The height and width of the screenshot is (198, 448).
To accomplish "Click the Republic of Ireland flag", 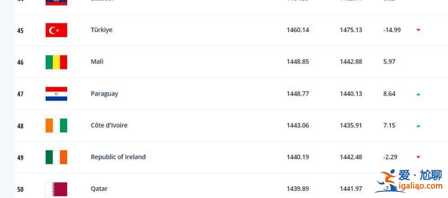I will pyautogui.click(x=56, y=157).
